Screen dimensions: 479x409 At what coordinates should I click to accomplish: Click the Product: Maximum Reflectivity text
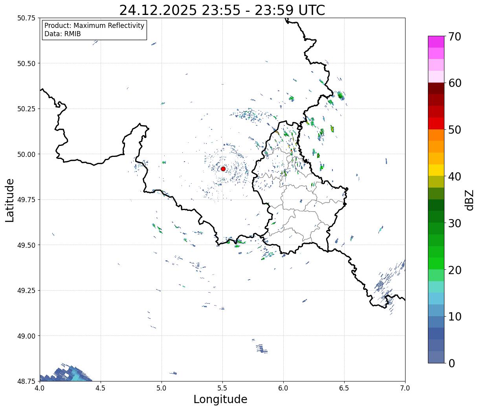pos(94,26)
